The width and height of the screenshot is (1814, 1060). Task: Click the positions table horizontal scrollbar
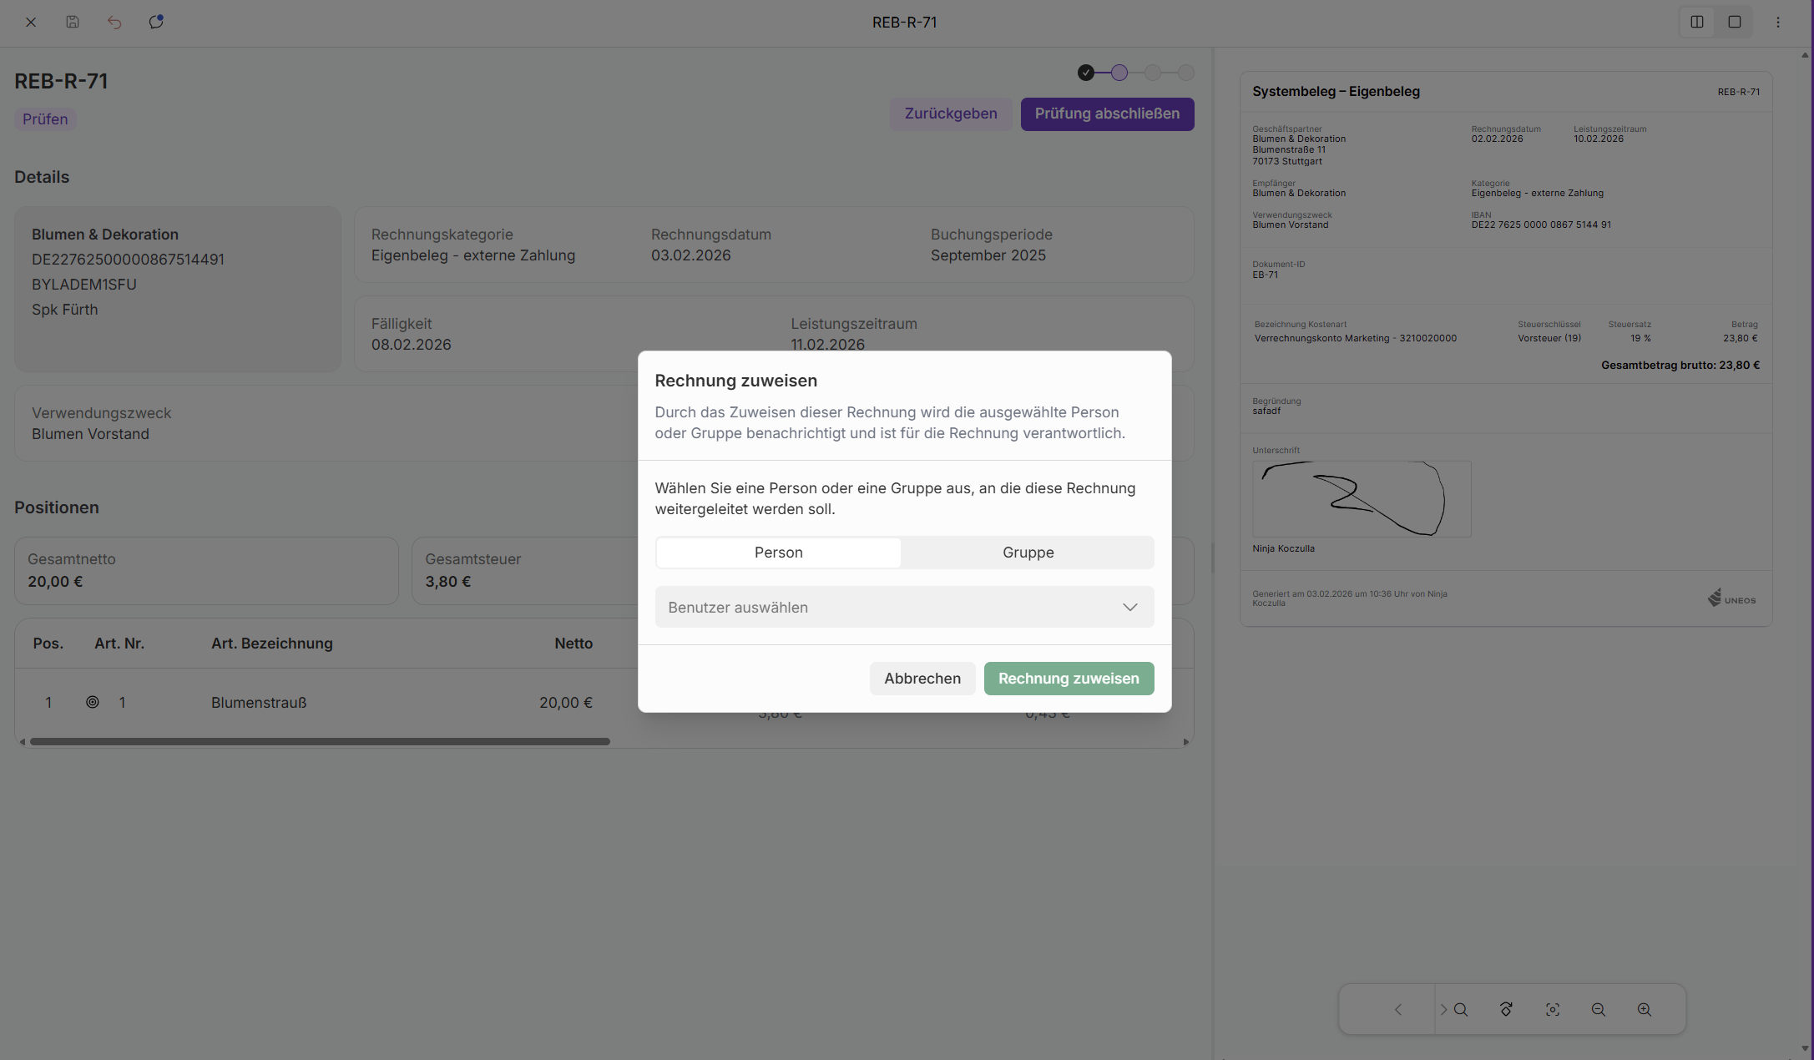tap(320, 741)
